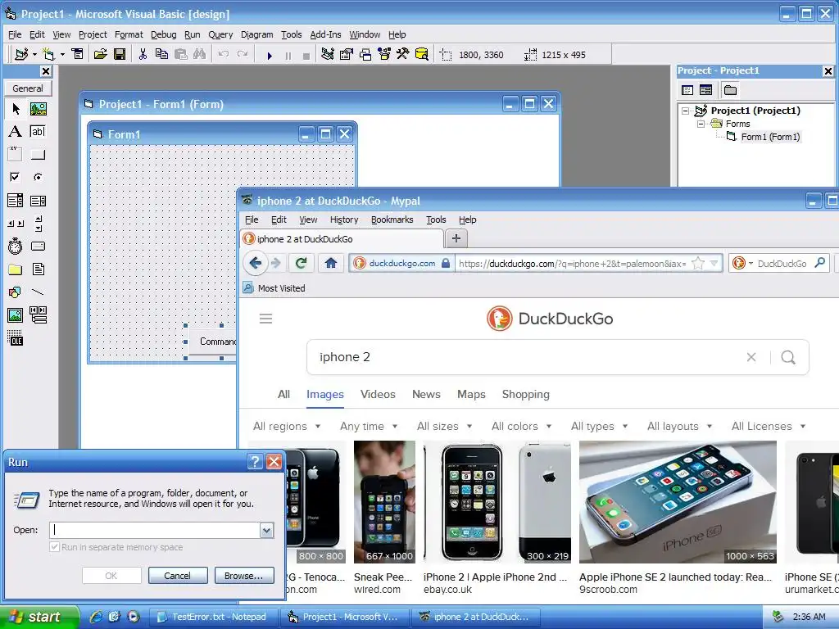Viewport: 839px width, 629px height.
Task: Open the Add-Ins menu in Visual Basic
Action: pos(325,34)
